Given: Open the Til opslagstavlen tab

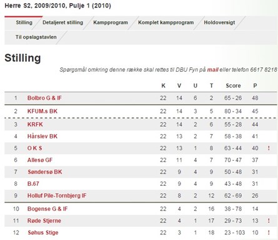Looking at the screenshot, I should (x=36, y=37).
